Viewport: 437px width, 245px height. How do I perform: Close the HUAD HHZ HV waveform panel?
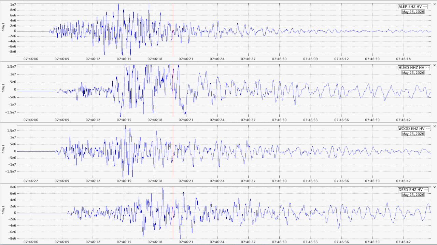click(x=434, y=65)
